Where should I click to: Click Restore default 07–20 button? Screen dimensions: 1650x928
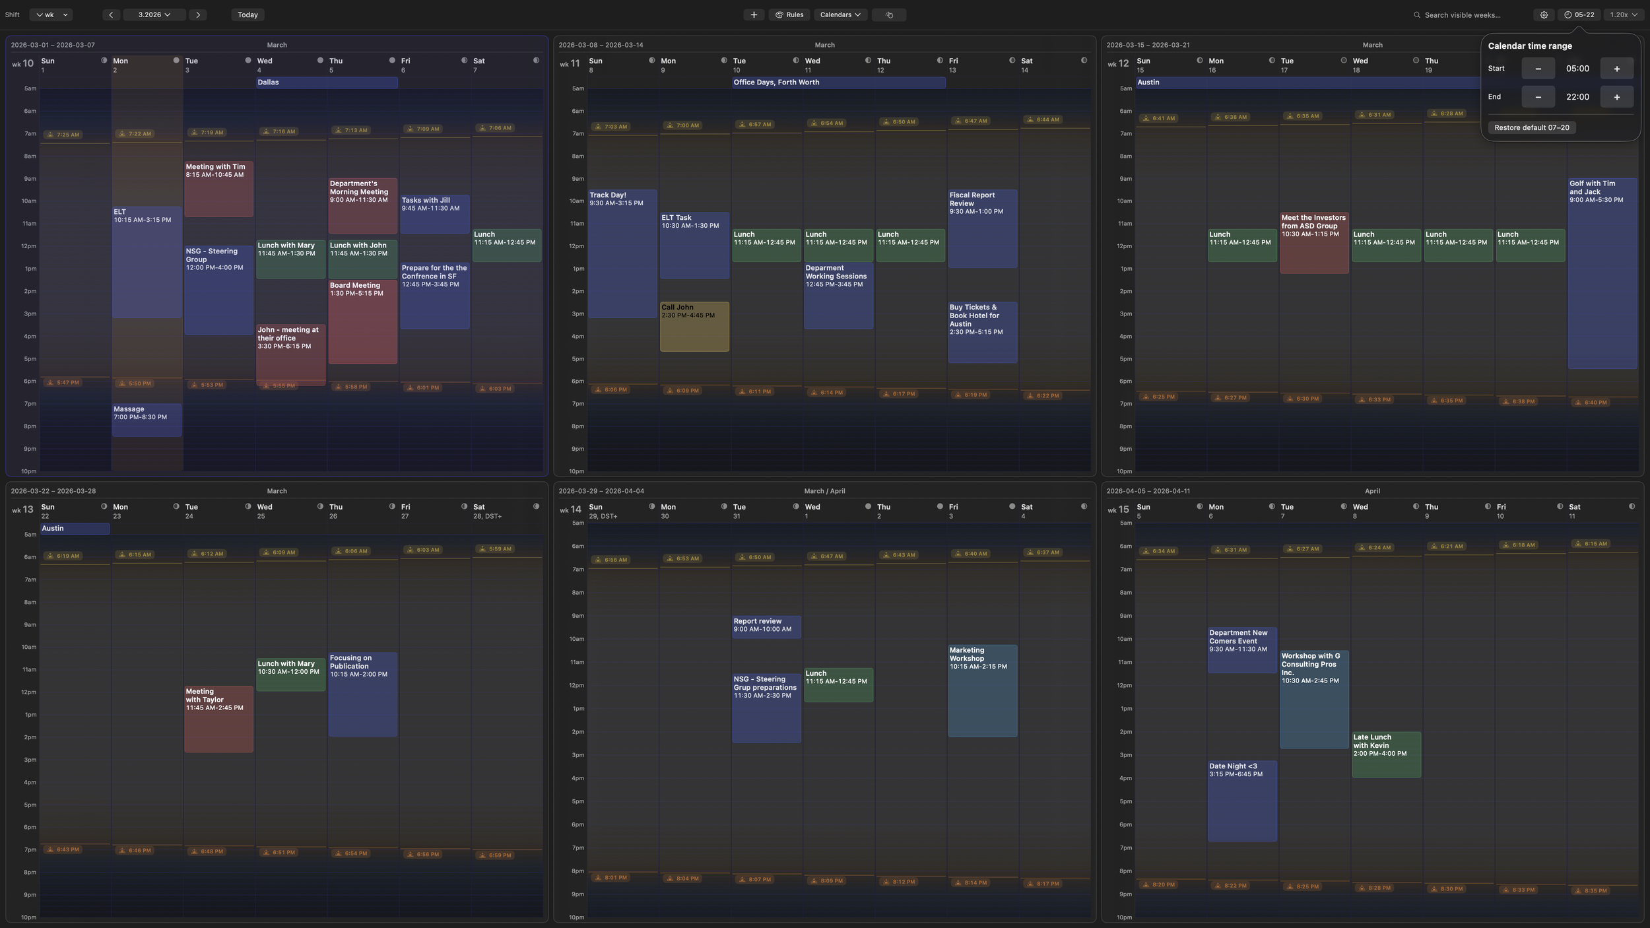[x=1531, y=127]
